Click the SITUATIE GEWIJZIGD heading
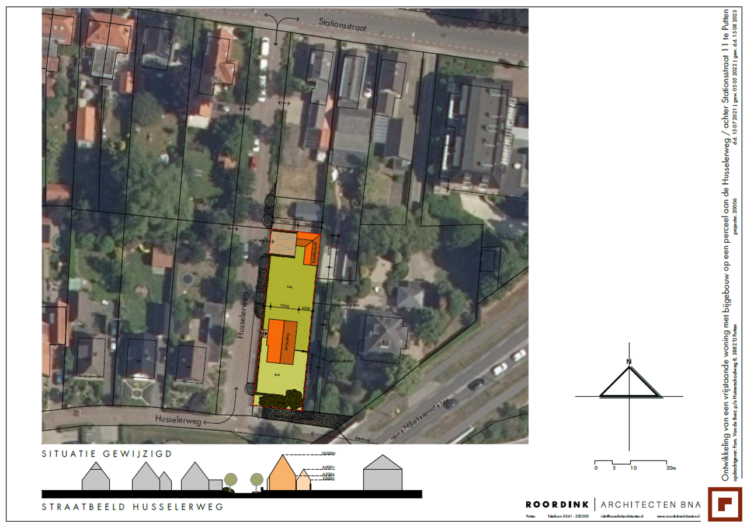The image size is (747, 527). tap(107, 453)
